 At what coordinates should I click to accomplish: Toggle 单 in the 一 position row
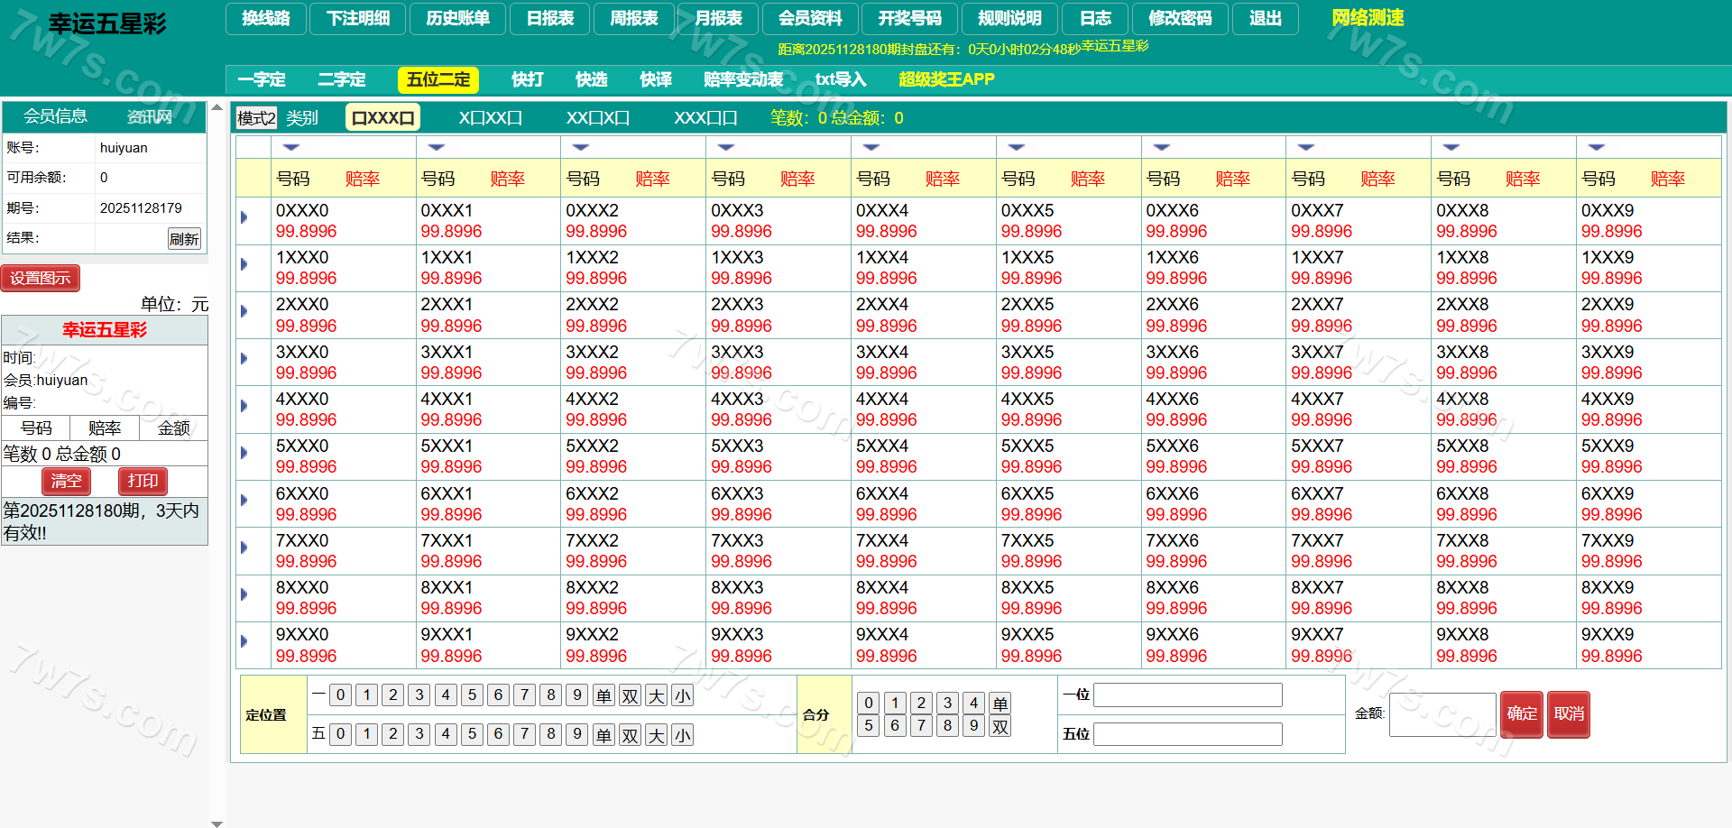coord(603,695)
